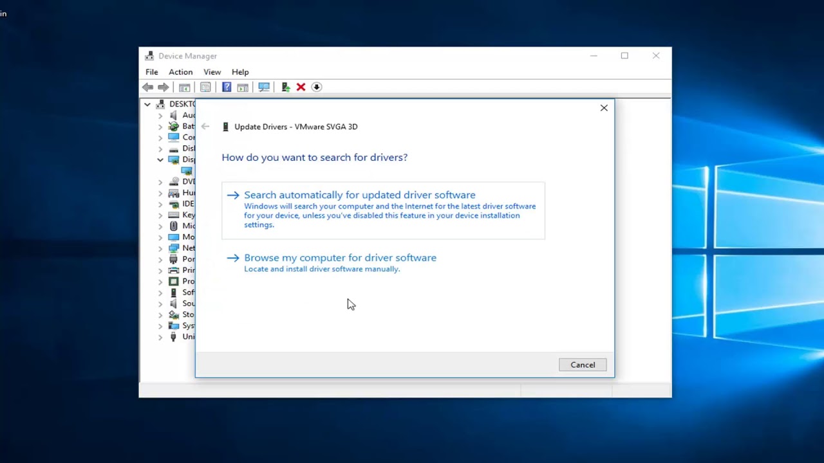The image size is (824, 463).
Task: Click the scan for hardware changes icon
Action: click(x=264, y=87)
